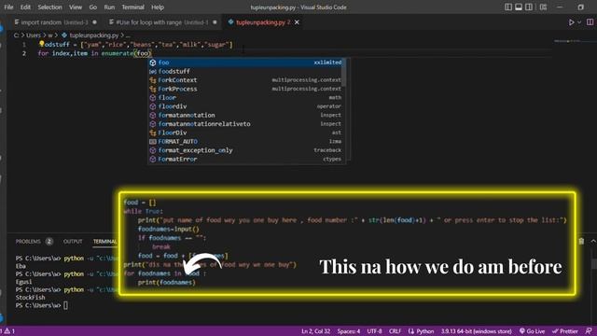
Task: Open the Run menu
Action: (x=109, y=7)
